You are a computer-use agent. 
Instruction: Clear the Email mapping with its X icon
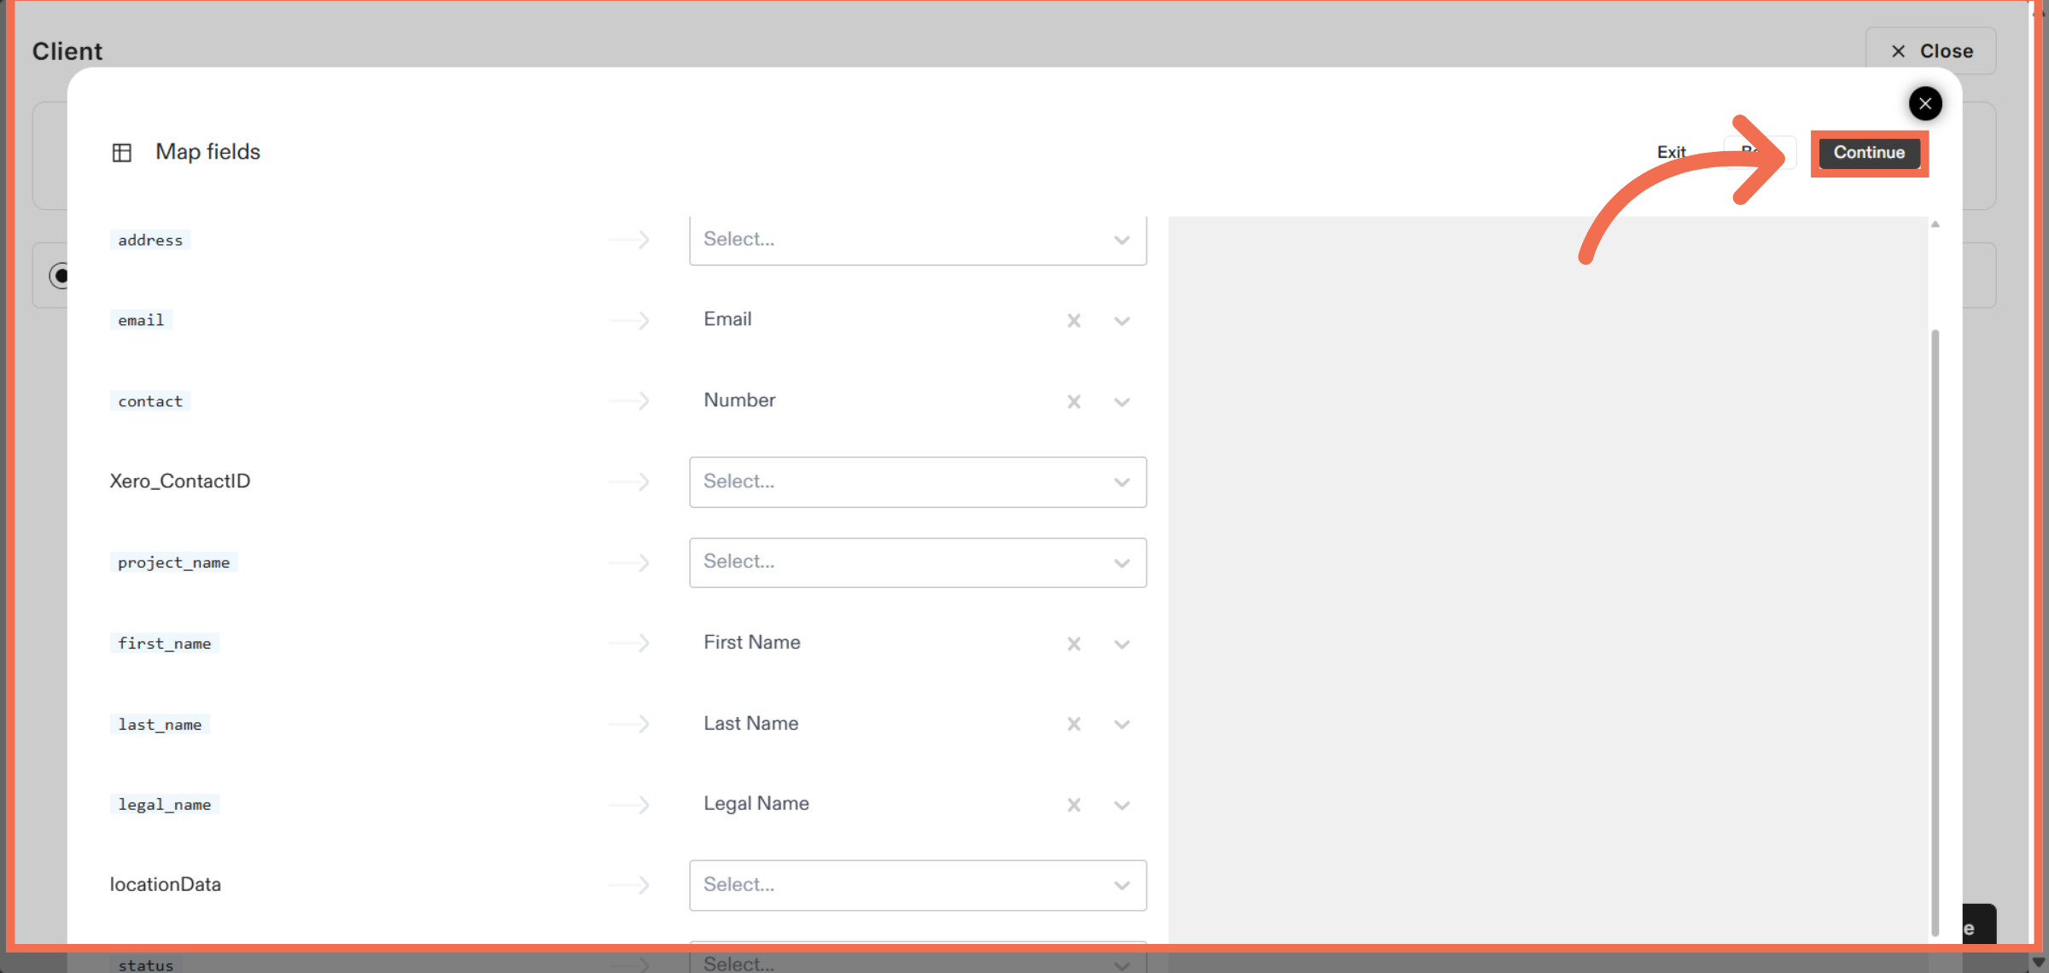pyautogui.click(x=1073, y=321)
